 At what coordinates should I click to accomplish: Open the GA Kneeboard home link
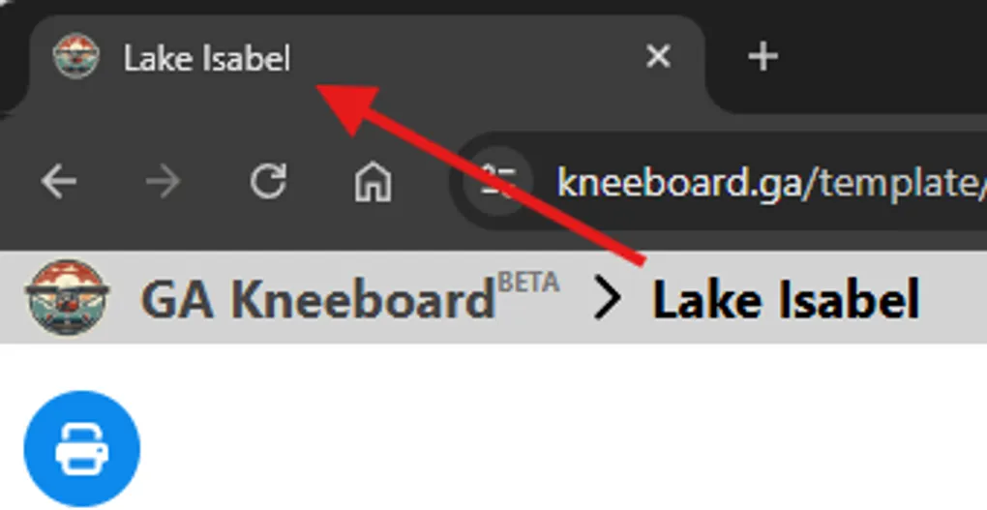pos(317,300)
